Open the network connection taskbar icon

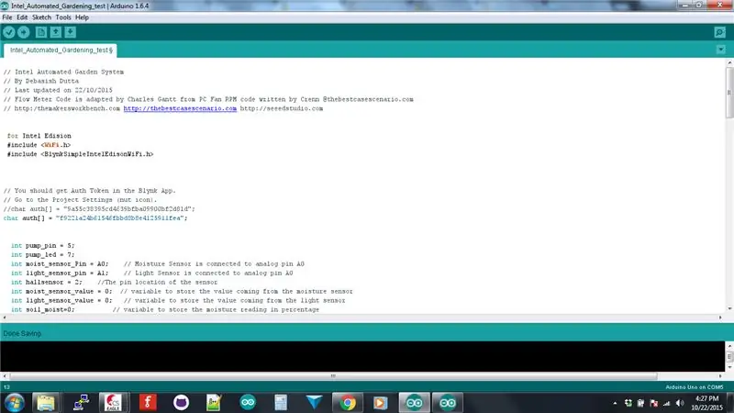81,403
